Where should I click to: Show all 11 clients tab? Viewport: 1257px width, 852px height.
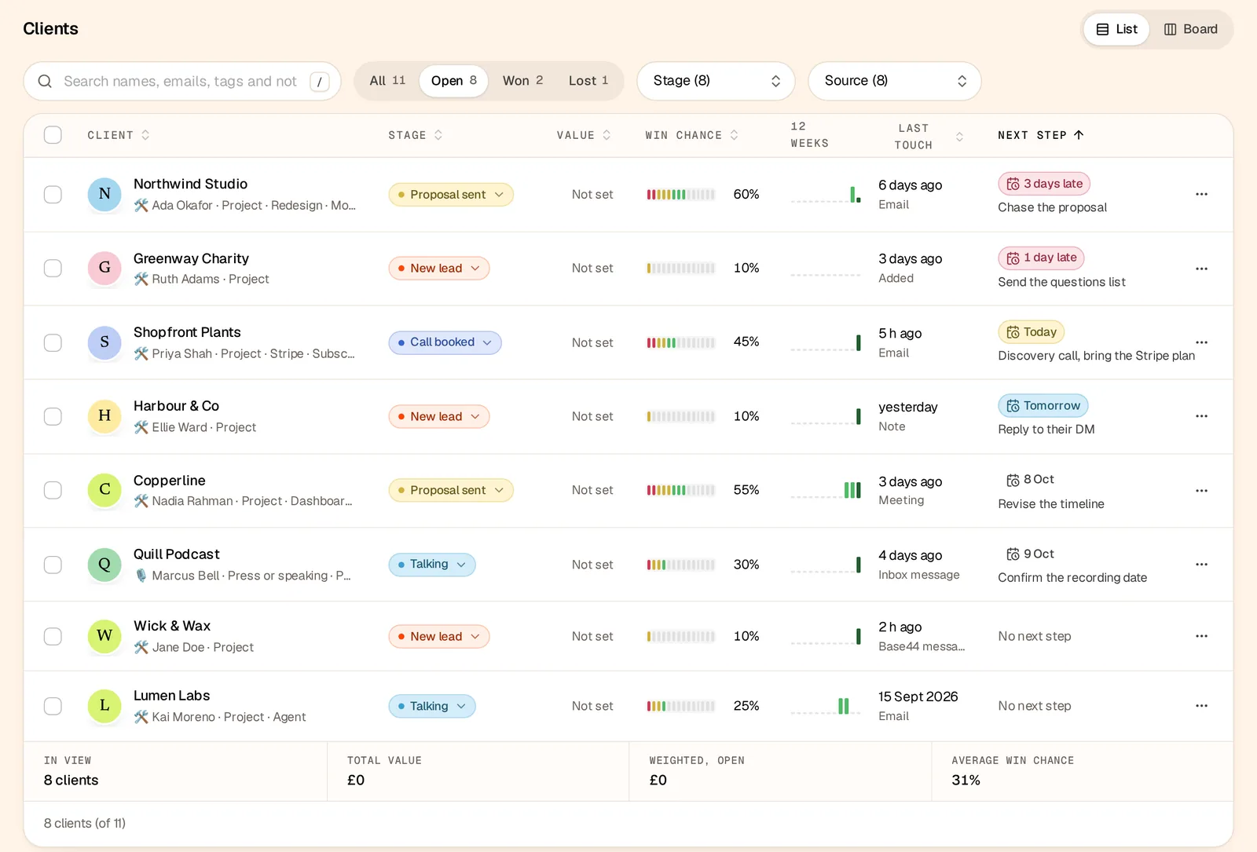(388, 81)
